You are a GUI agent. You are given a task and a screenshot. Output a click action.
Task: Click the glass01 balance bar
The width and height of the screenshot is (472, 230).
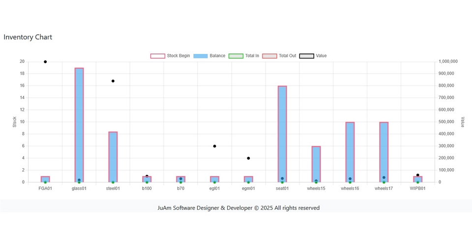click(x=79, y=123)
